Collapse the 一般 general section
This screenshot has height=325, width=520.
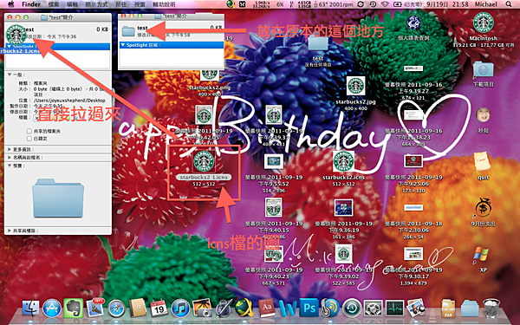pos(10,75)
